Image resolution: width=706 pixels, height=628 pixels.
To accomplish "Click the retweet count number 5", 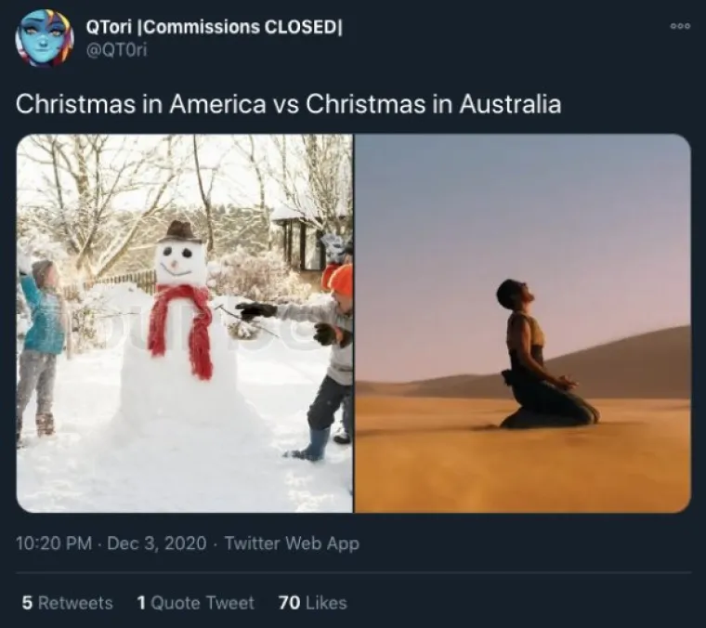I will click(x=27, y=603).
